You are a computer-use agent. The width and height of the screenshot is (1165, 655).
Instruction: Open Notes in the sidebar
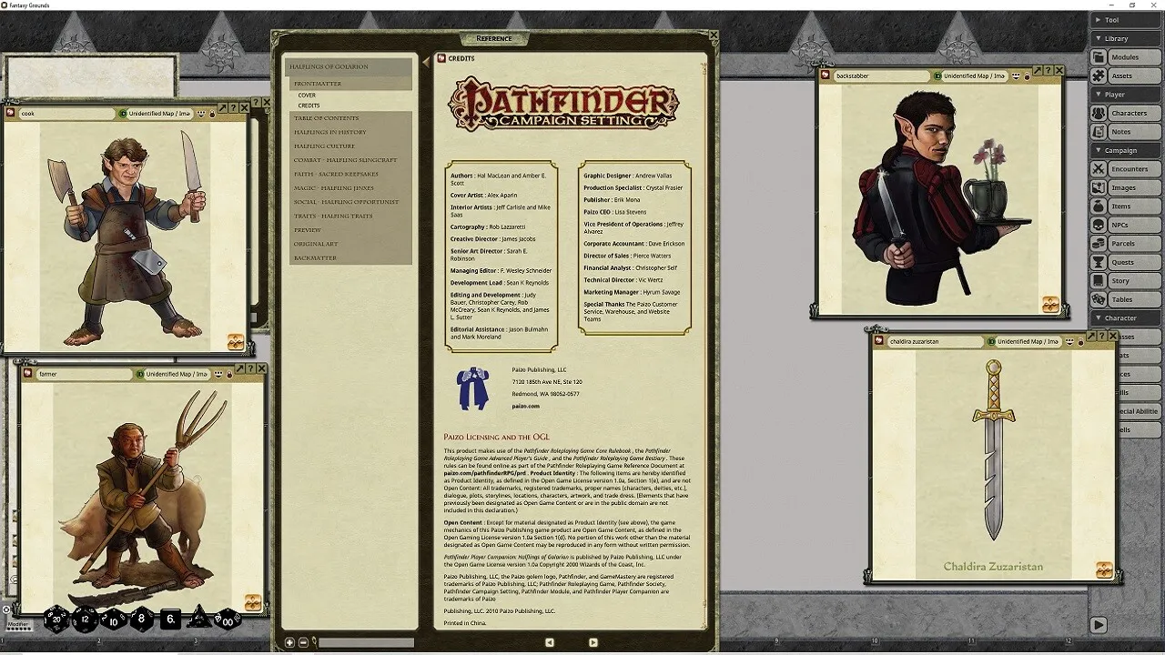[1125, 132]
